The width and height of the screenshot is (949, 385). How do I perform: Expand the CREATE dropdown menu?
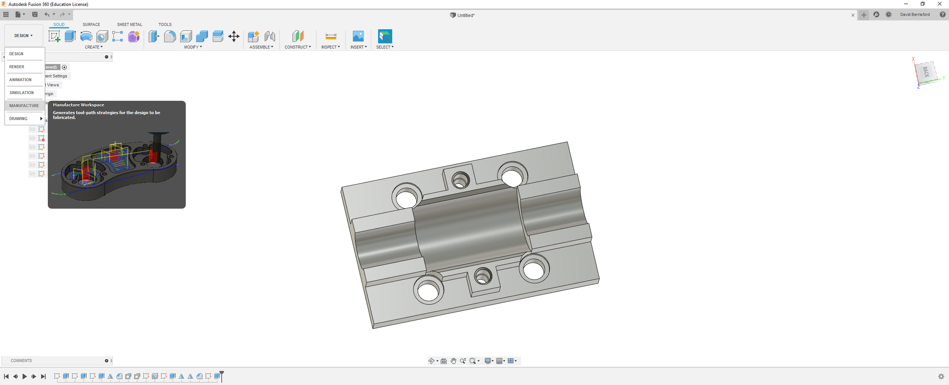(x=94, y=47)
